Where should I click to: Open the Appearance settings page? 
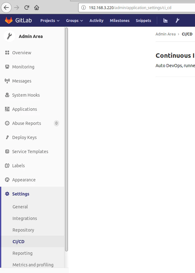click(x=24, y=179)
